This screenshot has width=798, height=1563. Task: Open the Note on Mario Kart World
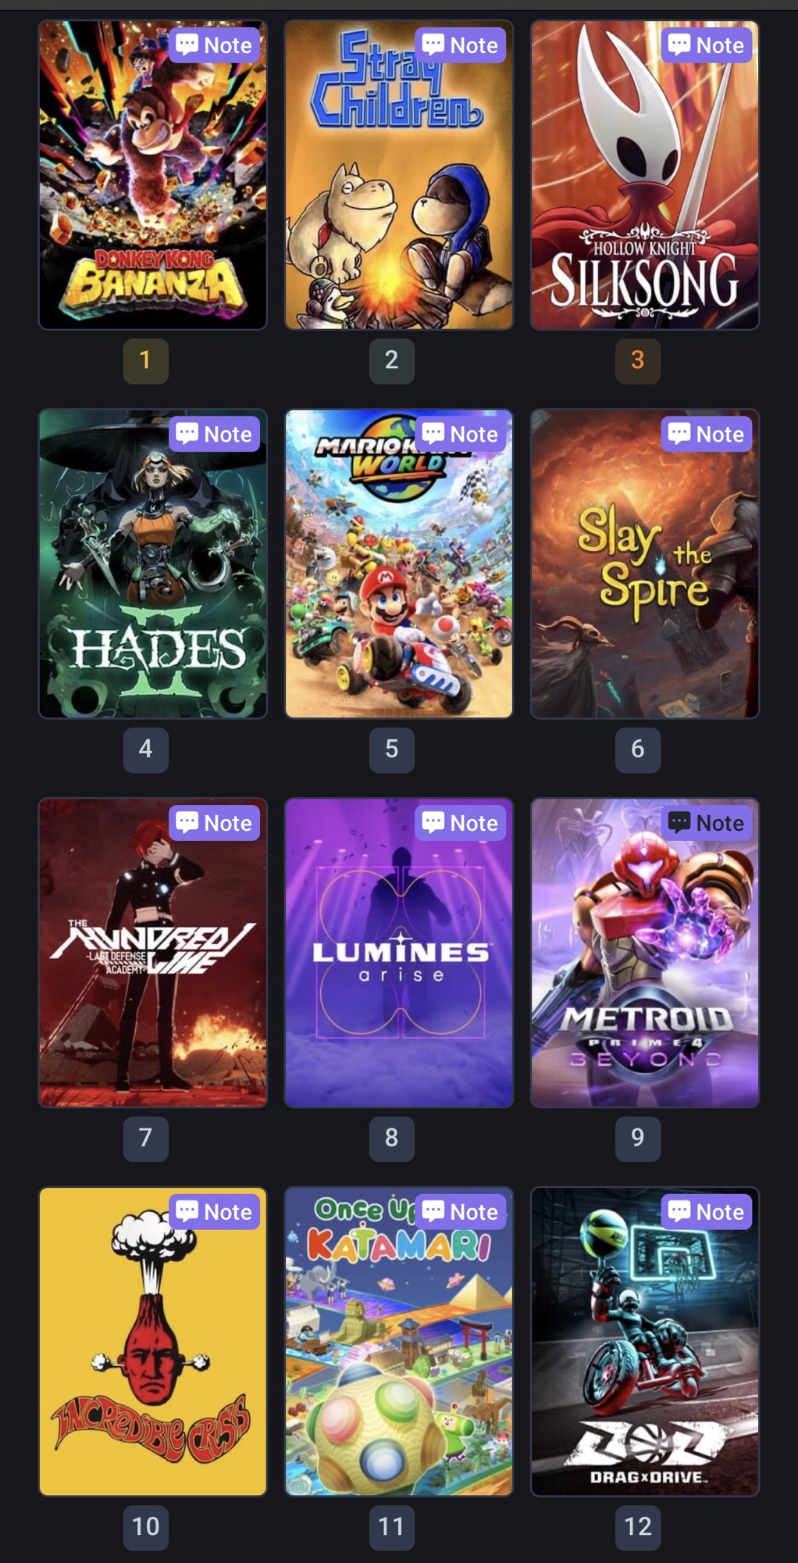coord(461,434)
